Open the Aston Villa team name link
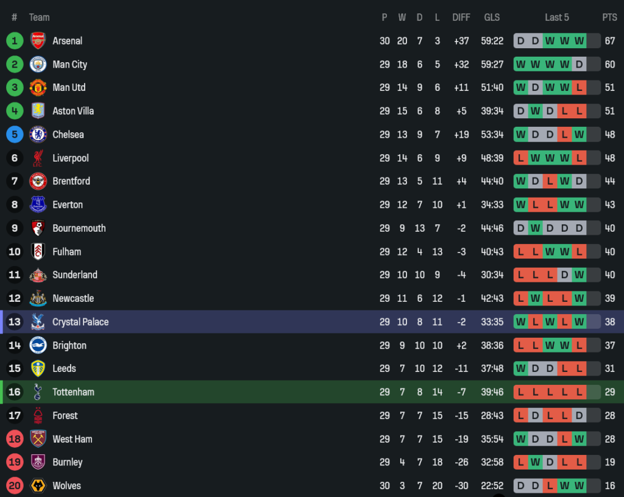 pos(73,111)
